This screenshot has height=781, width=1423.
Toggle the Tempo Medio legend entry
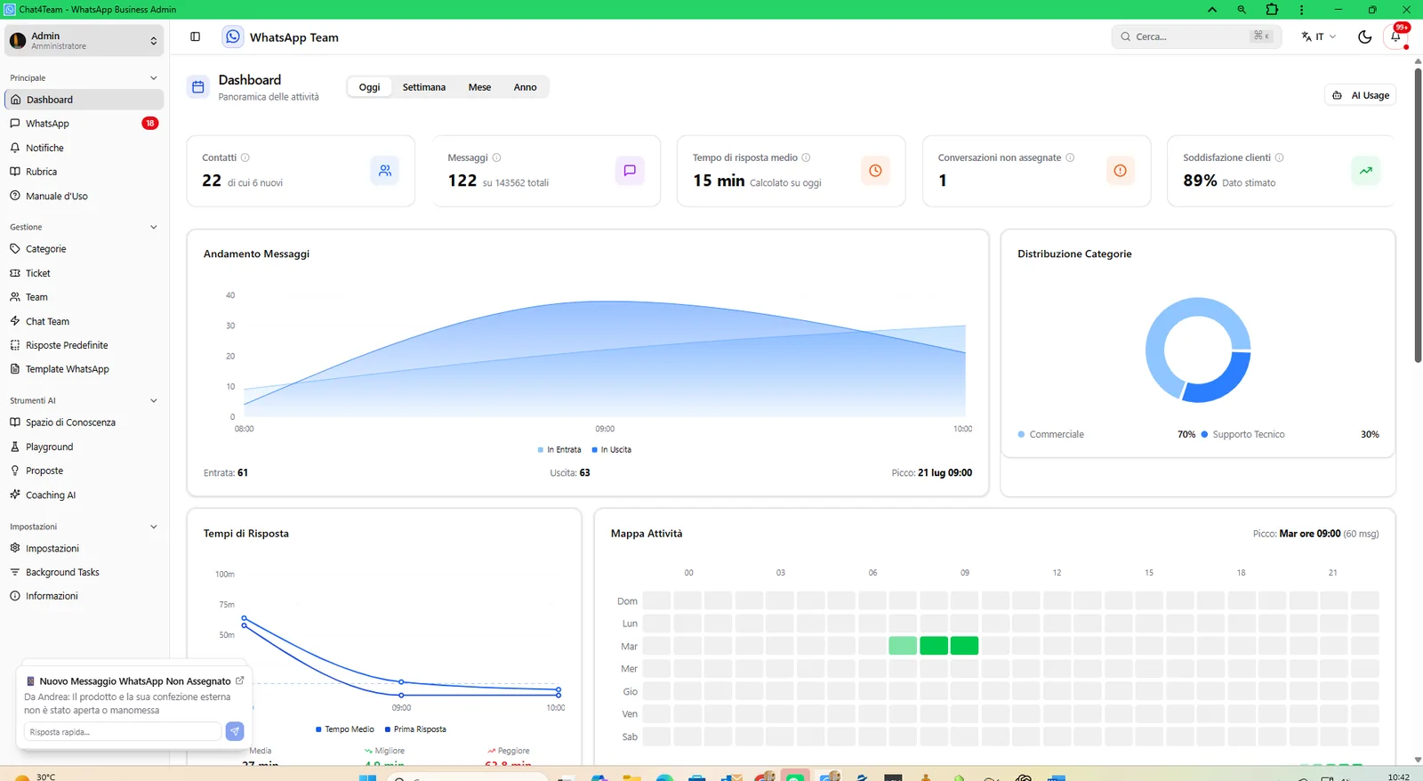[x=345, y=729]
